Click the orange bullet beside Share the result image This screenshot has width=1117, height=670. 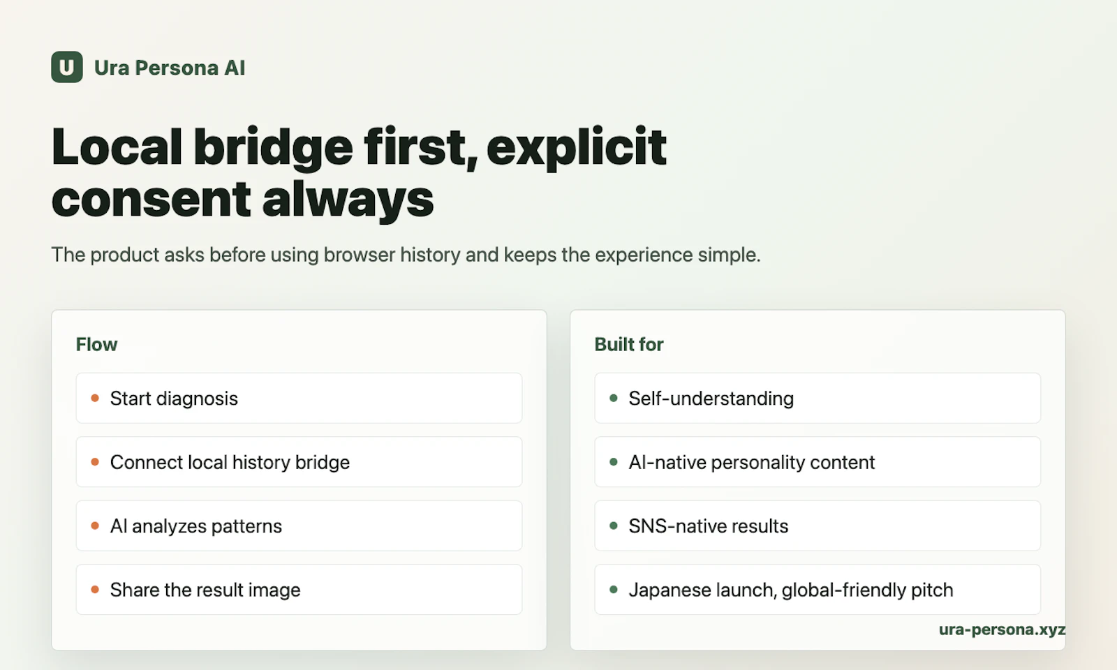(95, 590)
